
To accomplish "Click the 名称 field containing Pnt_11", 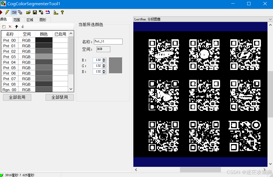I will [108, 41].
